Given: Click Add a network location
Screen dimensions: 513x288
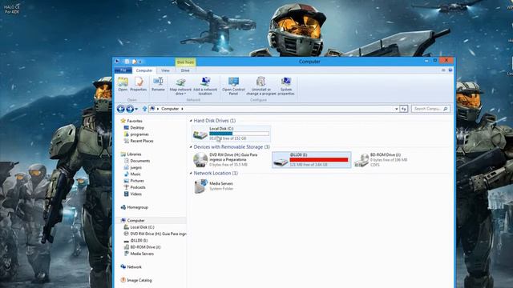Looking at the screenshot, I should click(x=205, y=86).
